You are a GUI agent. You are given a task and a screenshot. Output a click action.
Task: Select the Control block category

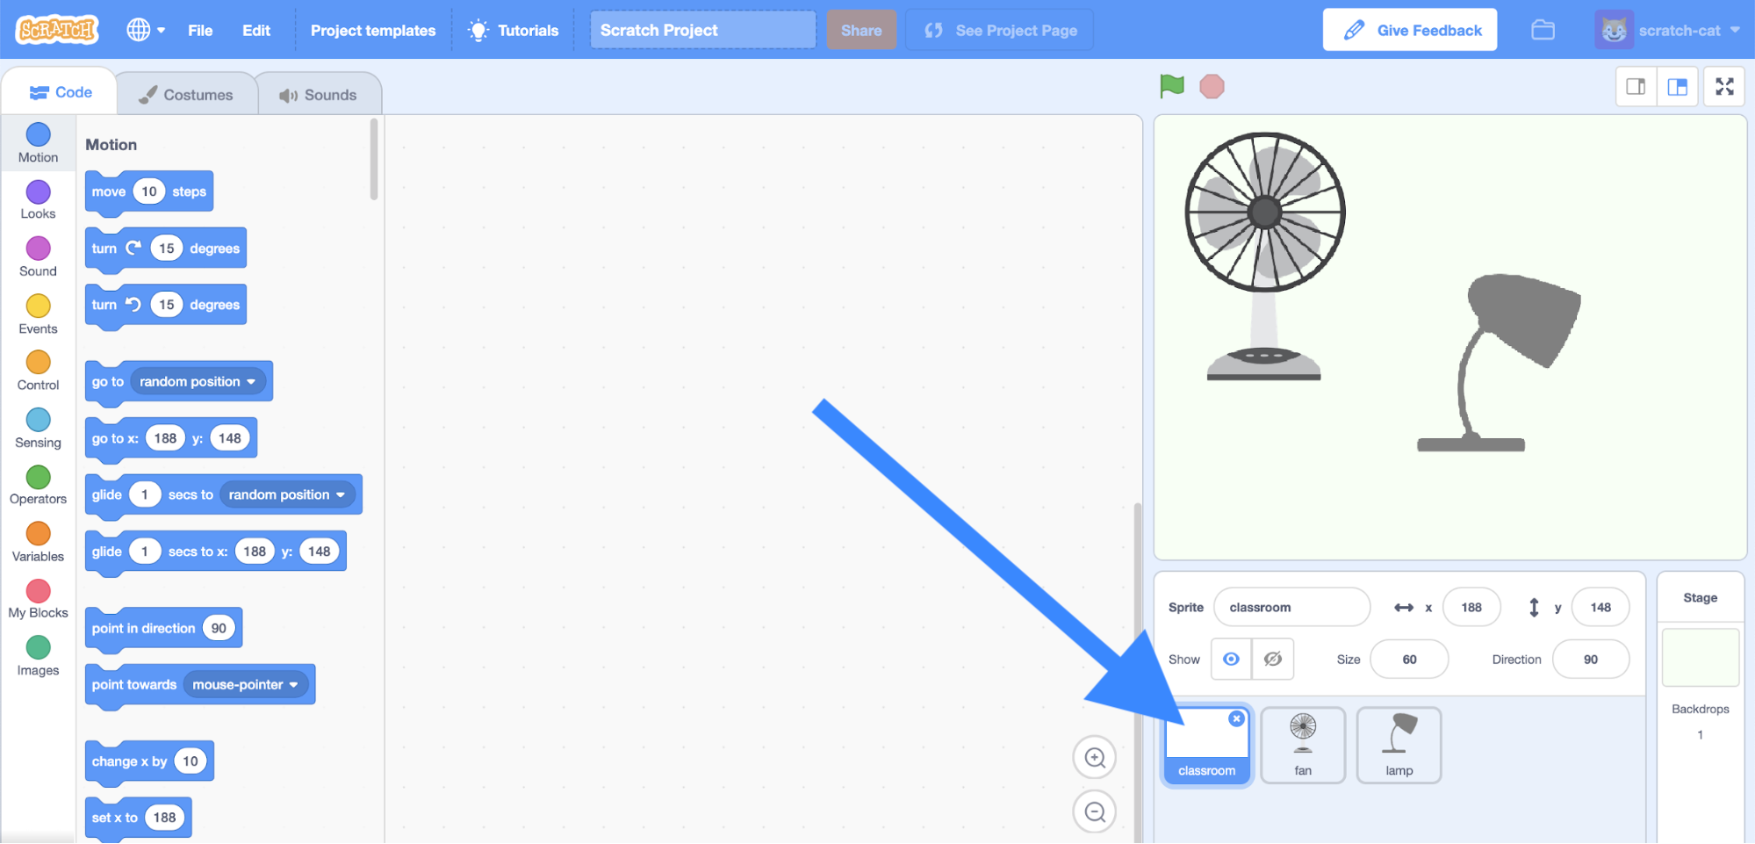37,372
